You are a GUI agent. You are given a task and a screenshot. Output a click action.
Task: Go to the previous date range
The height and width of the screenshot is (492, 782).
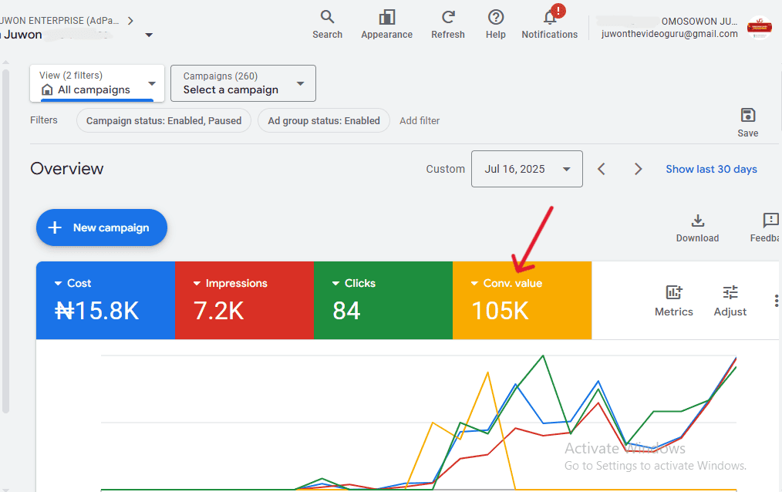coord(602,169)
